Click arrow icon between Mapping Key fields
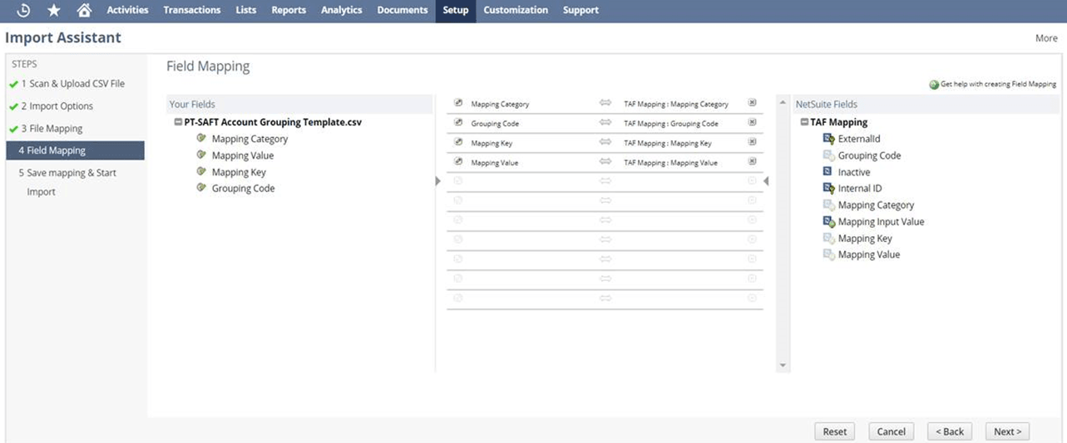Image resolution: width=1067 pixels, height=443 pixels. click(x=605, y=142)
